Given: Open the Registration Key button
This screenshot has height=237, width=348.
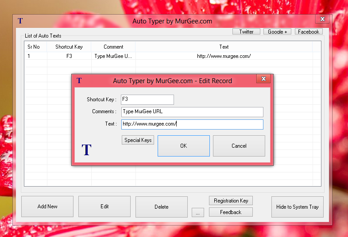Looking at the screenshot, I should click(x=231, y=201).
